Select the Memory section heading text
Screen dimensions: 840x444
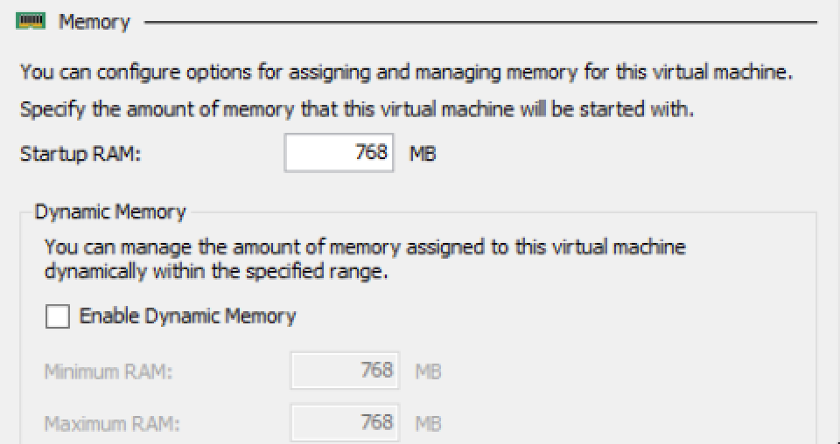[x=94, y=23]
